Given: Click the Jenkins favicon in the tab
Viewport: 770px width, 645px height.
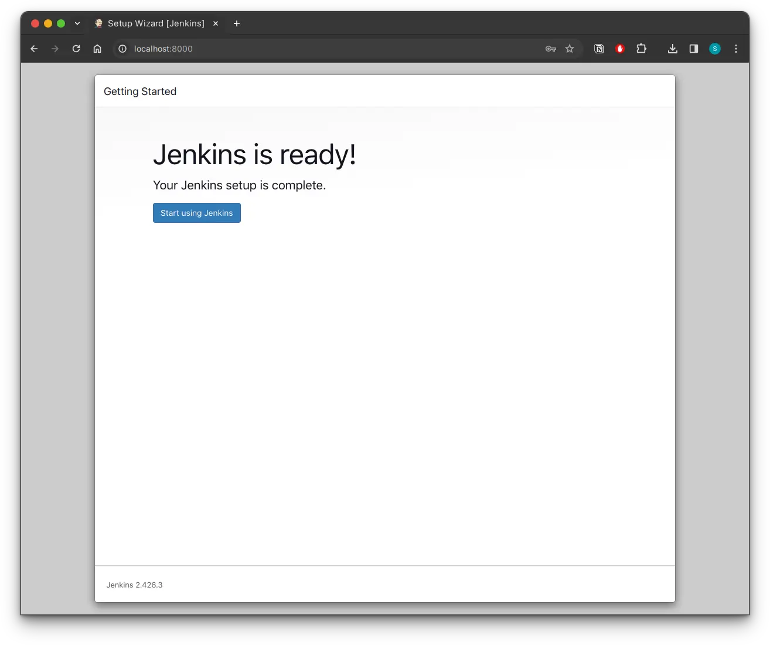Looking at the screenshot, I should [x=98, y=23].
